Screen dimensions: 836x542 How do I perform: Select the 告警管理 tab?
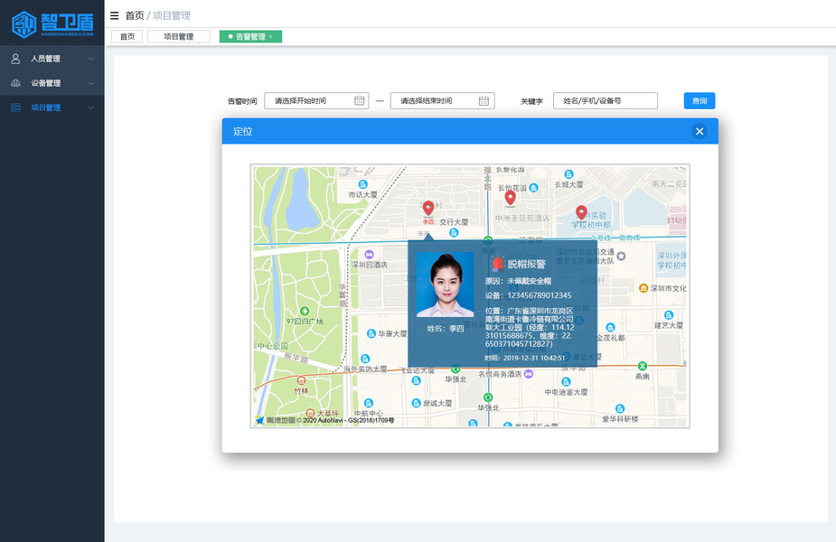[250, 36]
